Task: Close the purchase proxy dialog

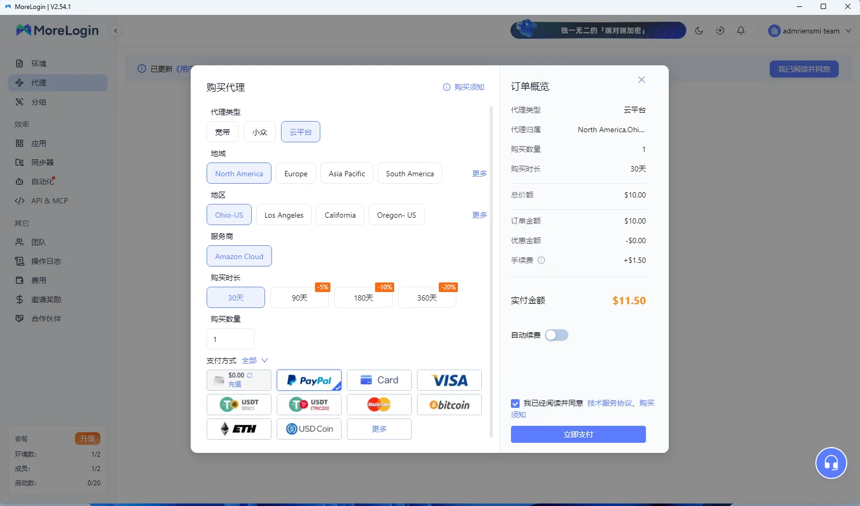Action: pyautogui.click(x=642, y=80)
